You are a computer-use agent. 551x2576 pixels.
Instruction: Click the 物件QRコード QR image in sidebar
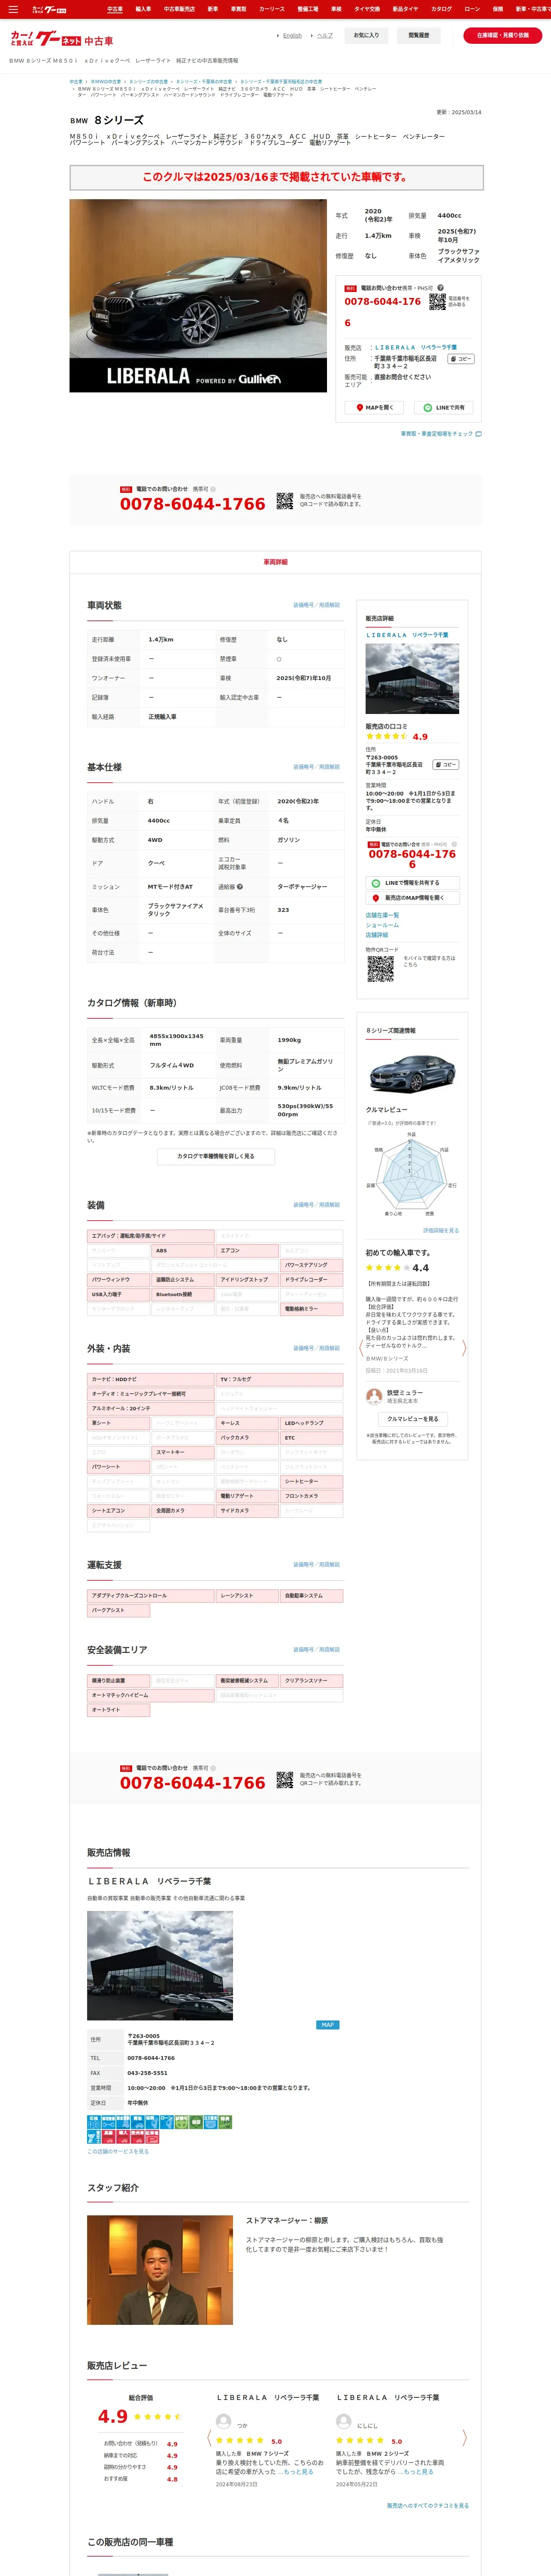pos(380,968)
